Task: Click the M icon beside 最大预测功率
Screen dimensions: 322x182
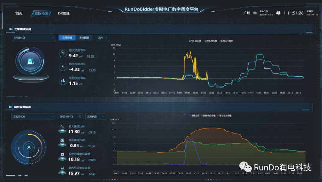Action: [x=63, y=53]
